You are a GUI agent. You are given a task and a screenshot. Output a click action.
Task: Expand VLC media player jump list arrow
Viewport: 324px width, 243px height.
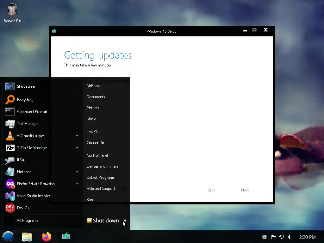77,136
